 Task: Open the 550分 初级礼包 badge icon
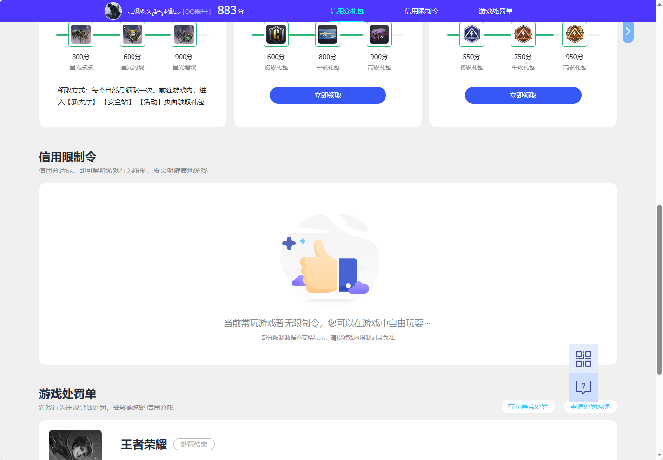coord(472,34)
